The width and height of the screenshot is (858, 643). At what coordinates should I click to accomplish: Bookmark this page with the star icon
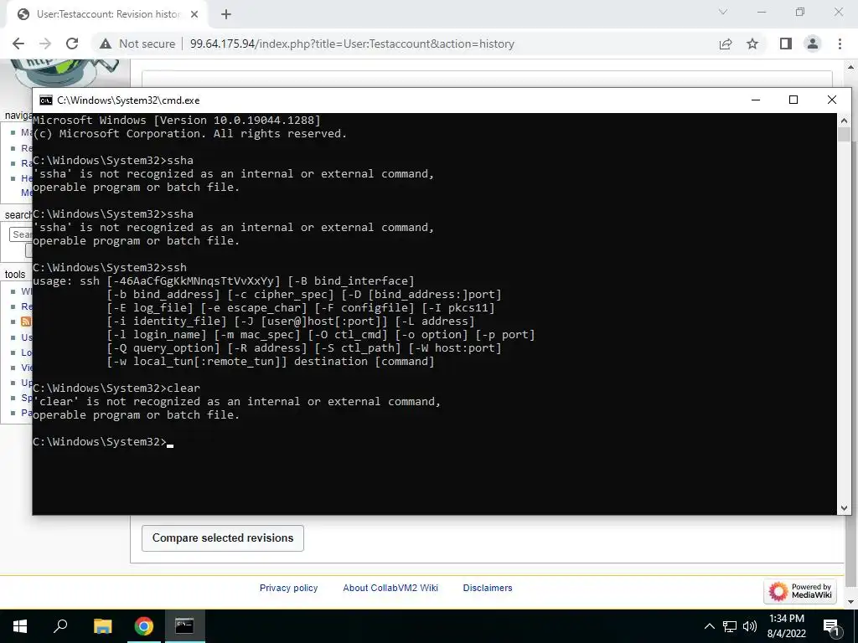pos(753,44)
